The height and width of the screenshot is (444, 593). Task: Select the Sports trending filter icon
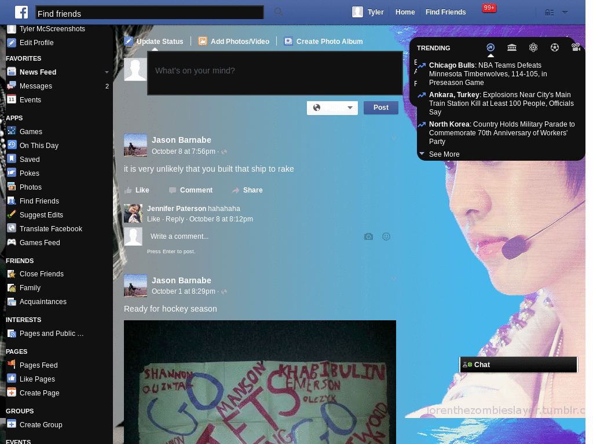[554, 47]
